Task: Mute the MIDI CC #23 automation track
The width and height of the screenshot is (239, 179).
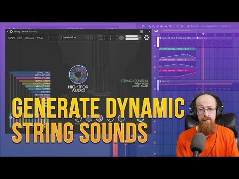Action: click(x=155, y=78)
